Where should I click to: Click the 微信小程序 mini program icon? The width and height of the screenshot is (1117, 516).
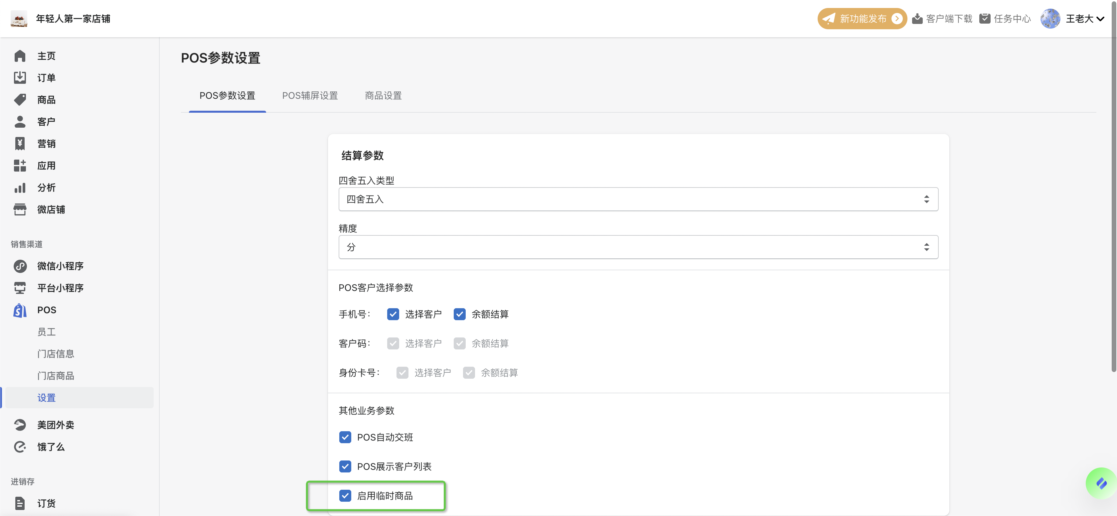pos(20,266)
